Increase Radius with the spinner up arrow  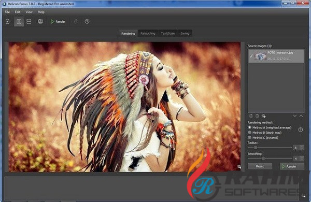(x=302, y=147)
